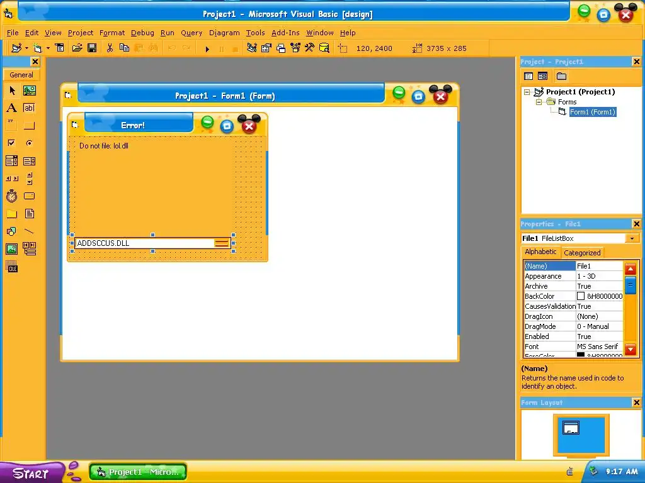Screen dimensions: 645x483
Task: Save the project with the floppy icon
Action: tap(92, 48)
